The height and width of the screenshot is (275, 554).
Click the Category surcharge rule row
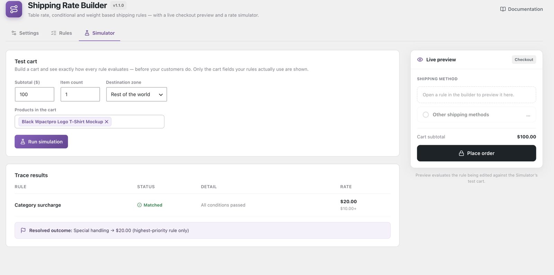coord(203,205)
